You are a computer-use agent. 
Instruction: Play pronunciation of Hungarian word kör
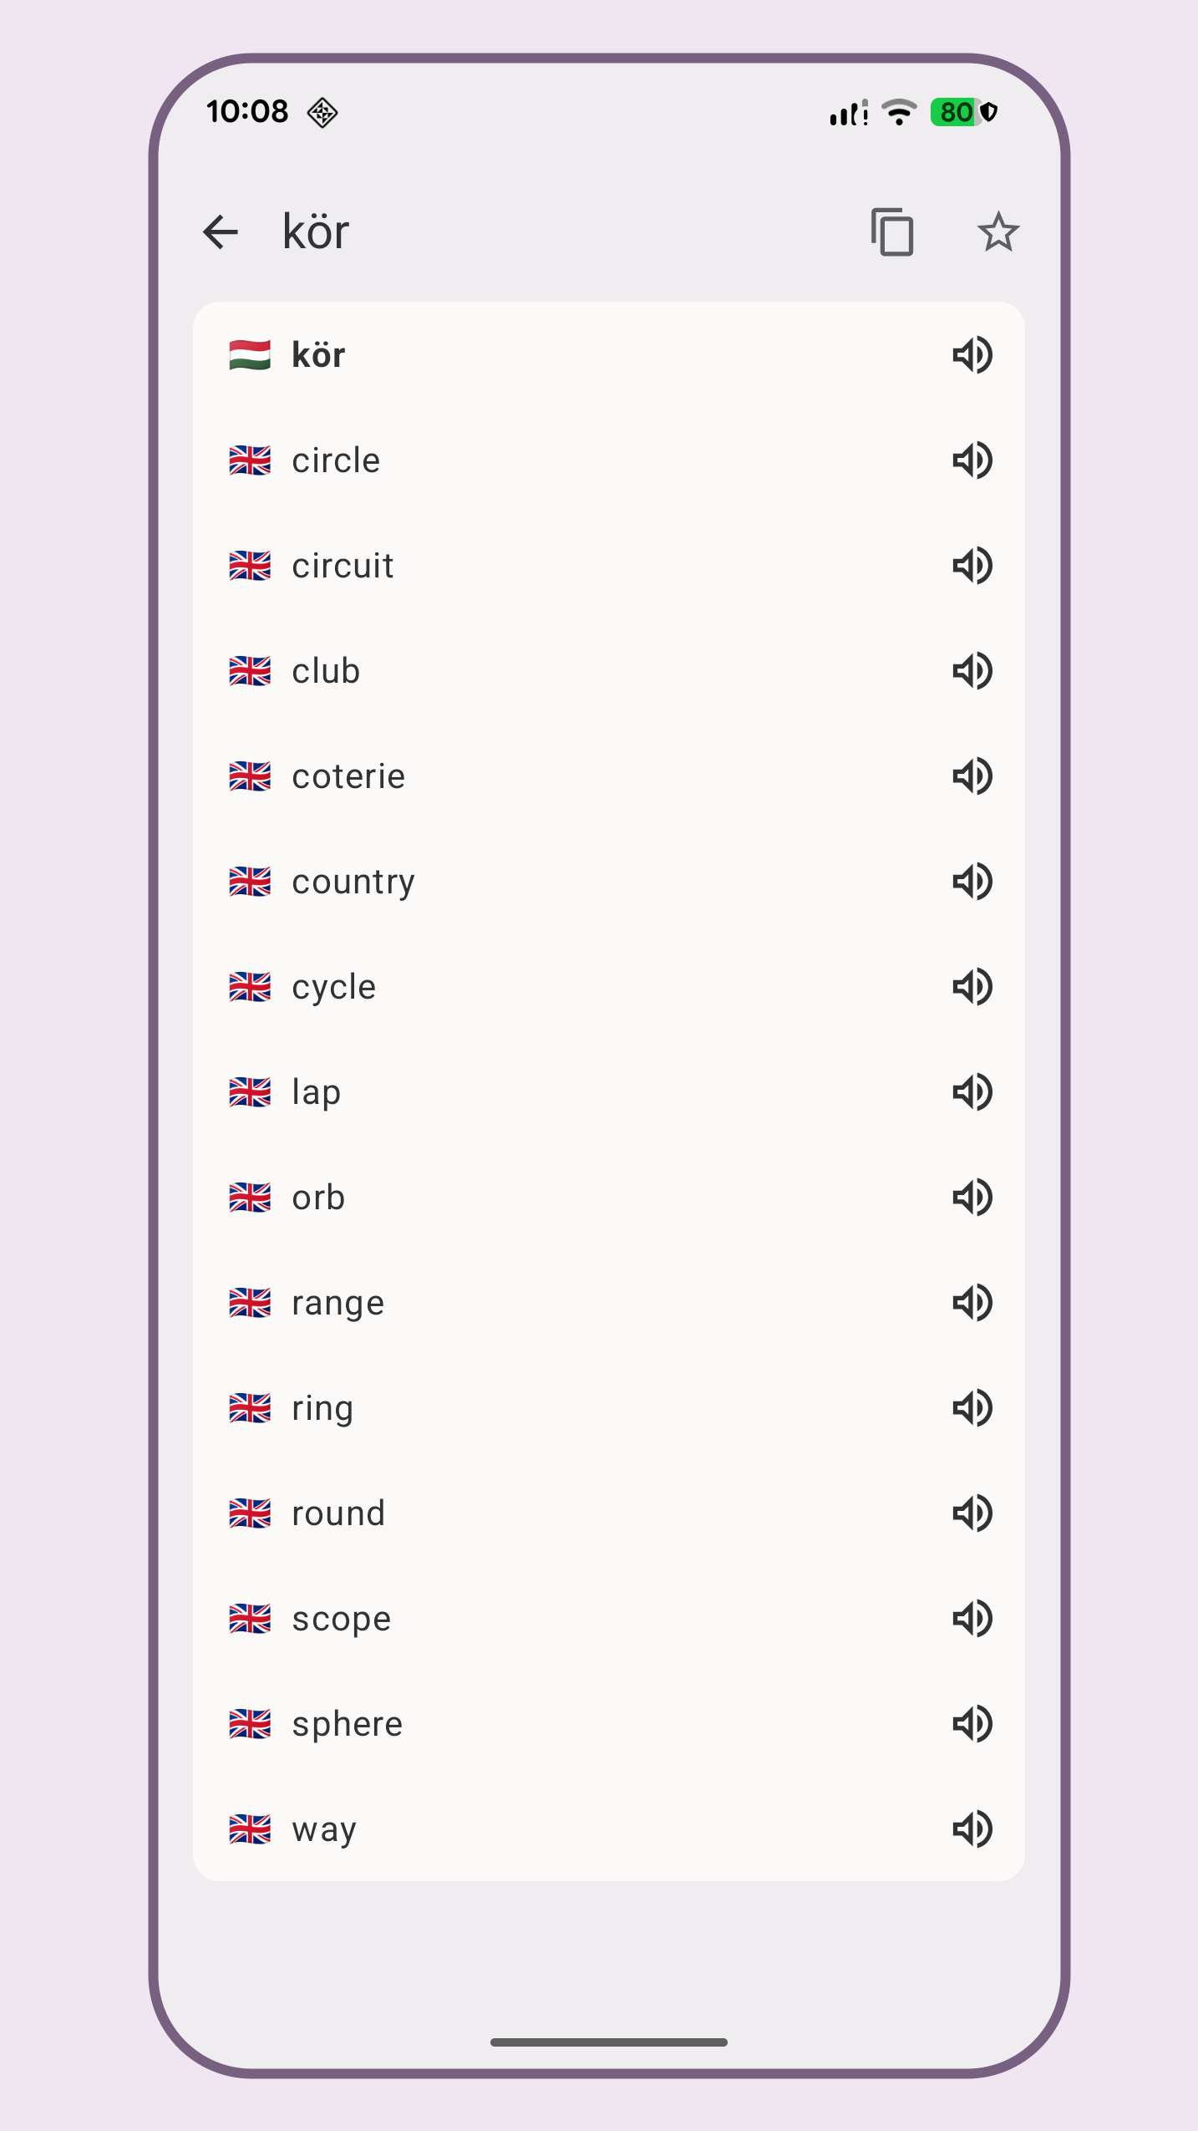pos(972,355)
